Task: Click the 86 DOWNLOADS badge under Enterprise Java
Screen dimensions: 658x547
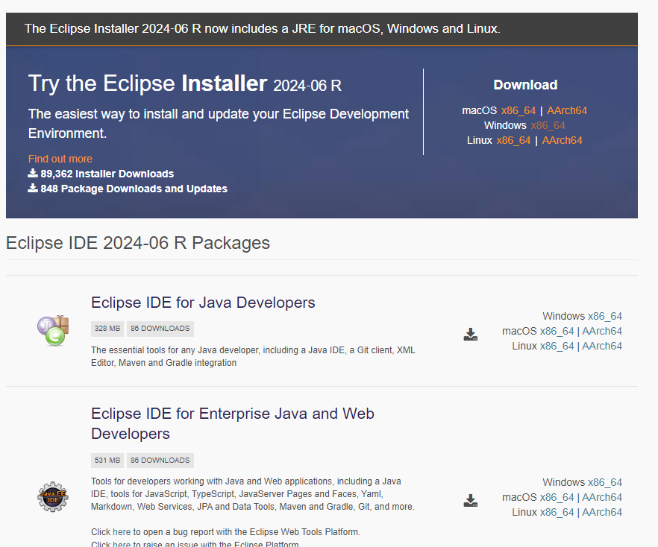Action: point(160,461)
